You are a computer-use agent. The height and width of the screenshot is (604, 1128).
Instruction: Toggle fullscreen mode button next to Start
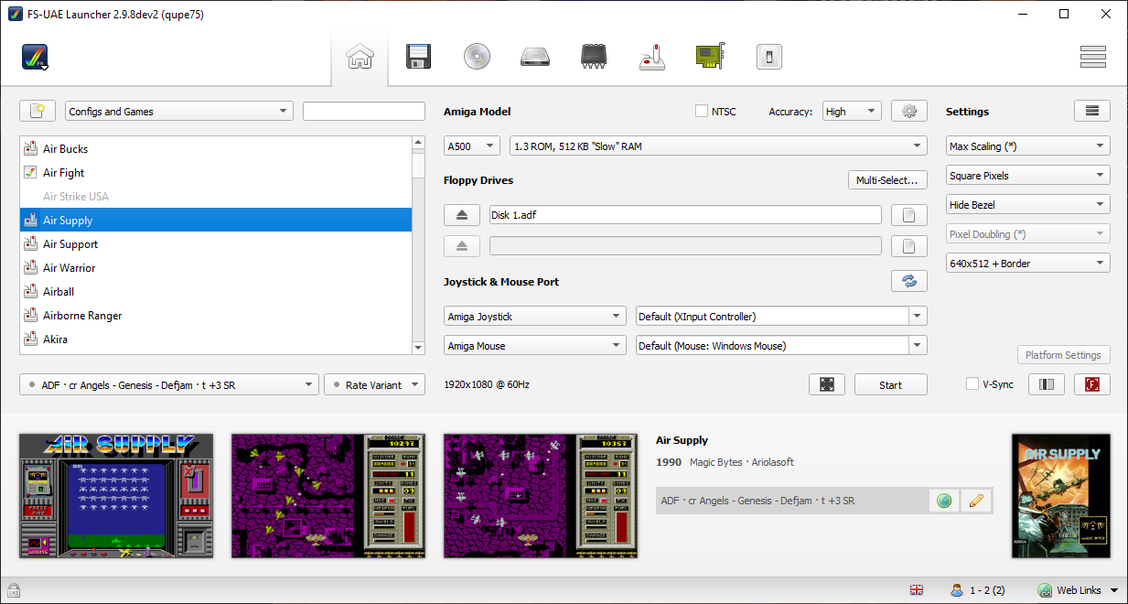click(827, 385)
